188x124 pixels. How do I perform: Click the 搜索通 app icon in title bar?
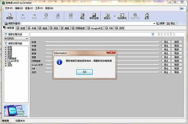[x=3, y=3]
